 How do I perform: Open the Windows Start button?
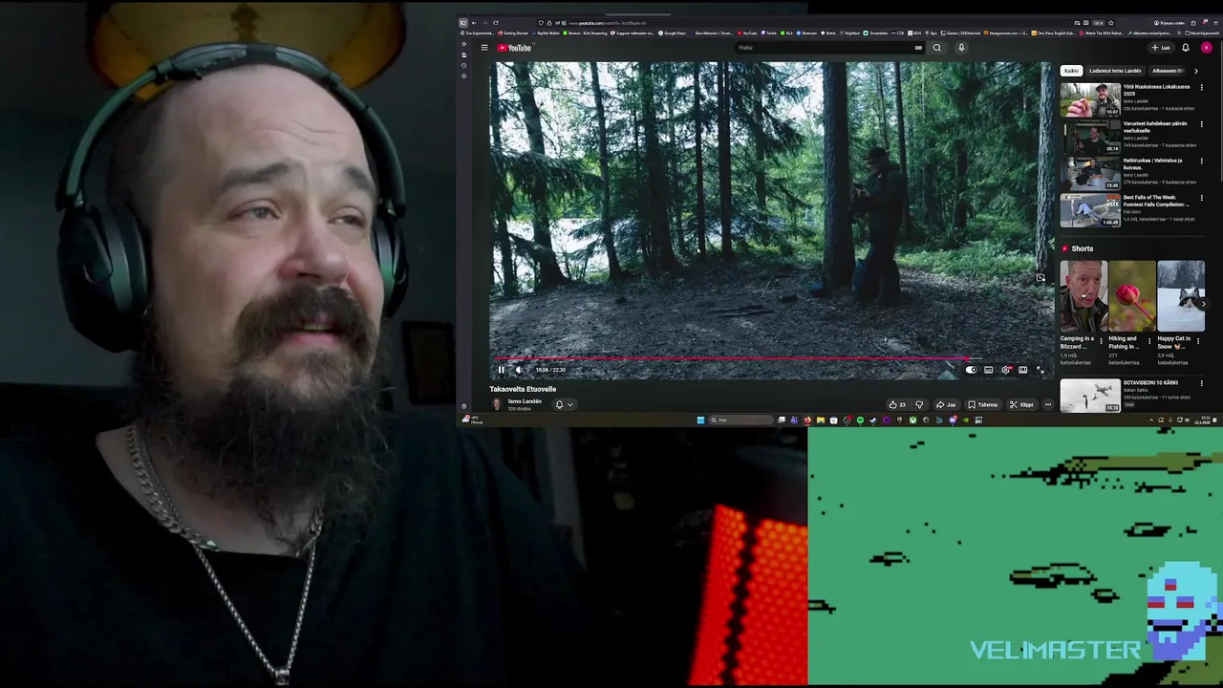[x=700, y=420]
